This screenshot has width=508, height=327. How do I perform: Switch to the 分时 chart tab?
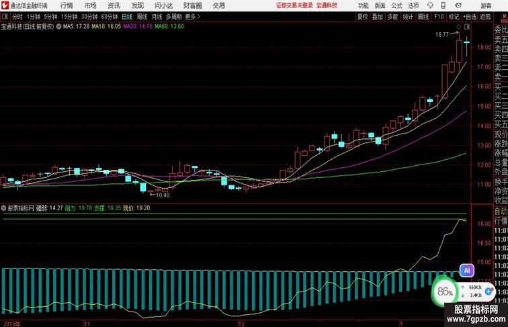point(17,17)
